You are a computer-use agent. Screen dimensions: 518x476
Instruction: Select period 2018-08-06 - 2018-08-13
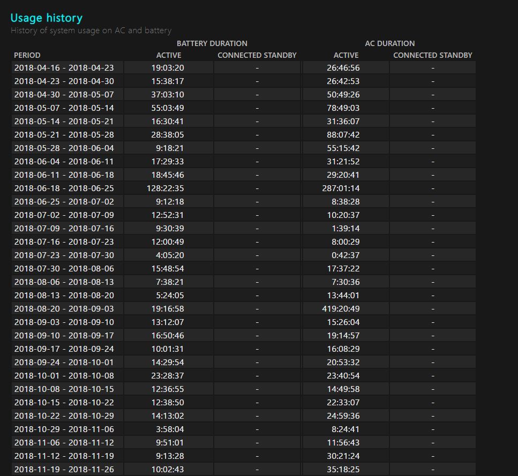pos(64,282)
